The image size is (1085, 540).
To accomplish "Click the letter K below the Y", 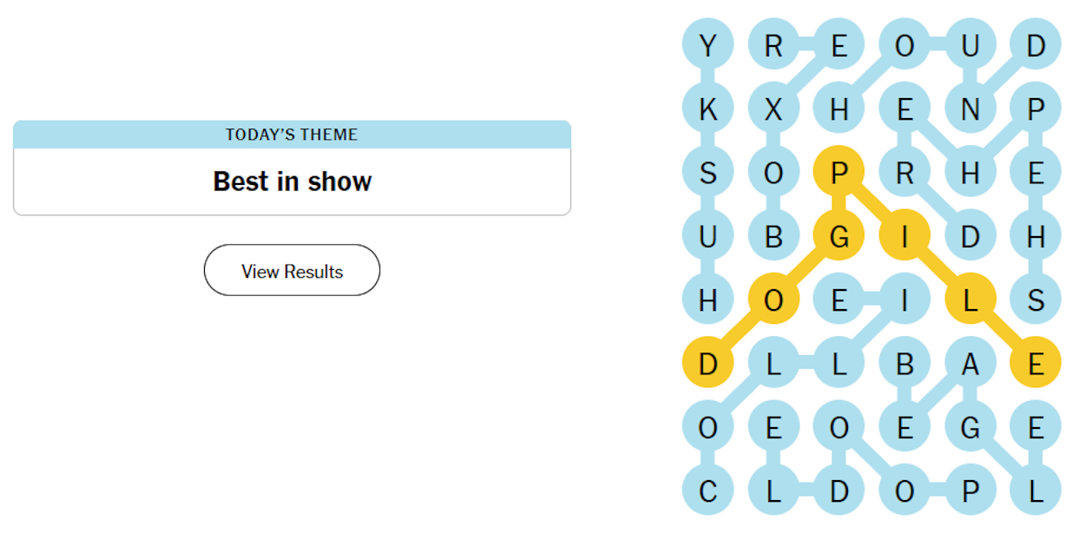I will [707, 109].
